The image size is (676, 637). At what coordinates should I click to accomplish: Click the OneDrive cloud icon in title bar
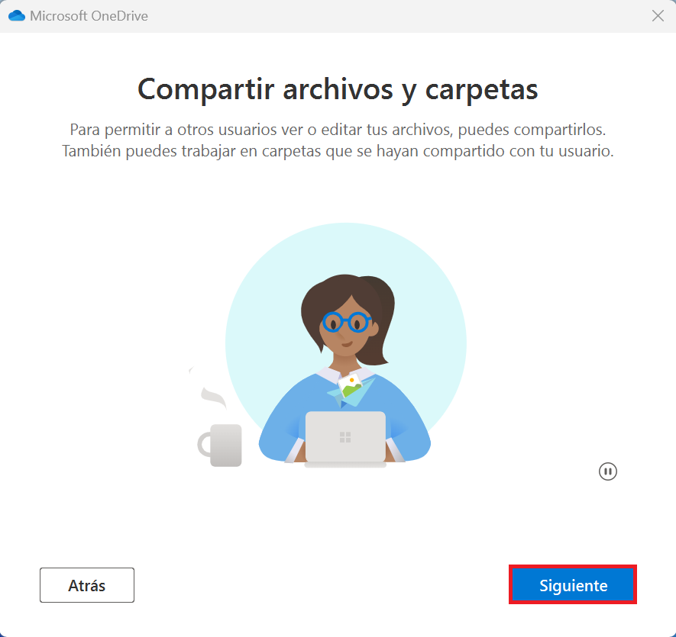pyautogui.click(x=17, y=16)
